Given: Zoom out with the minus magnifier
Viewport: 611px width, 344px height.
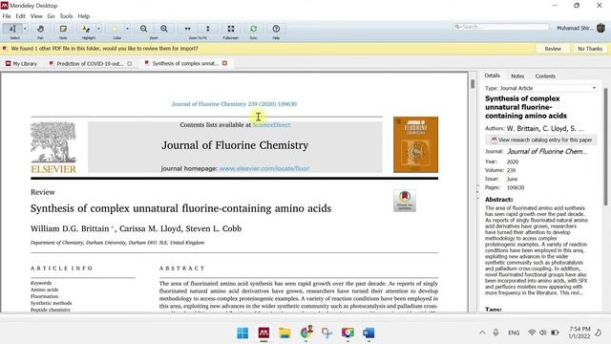Looking at the screenshot, I should point(144,29).
